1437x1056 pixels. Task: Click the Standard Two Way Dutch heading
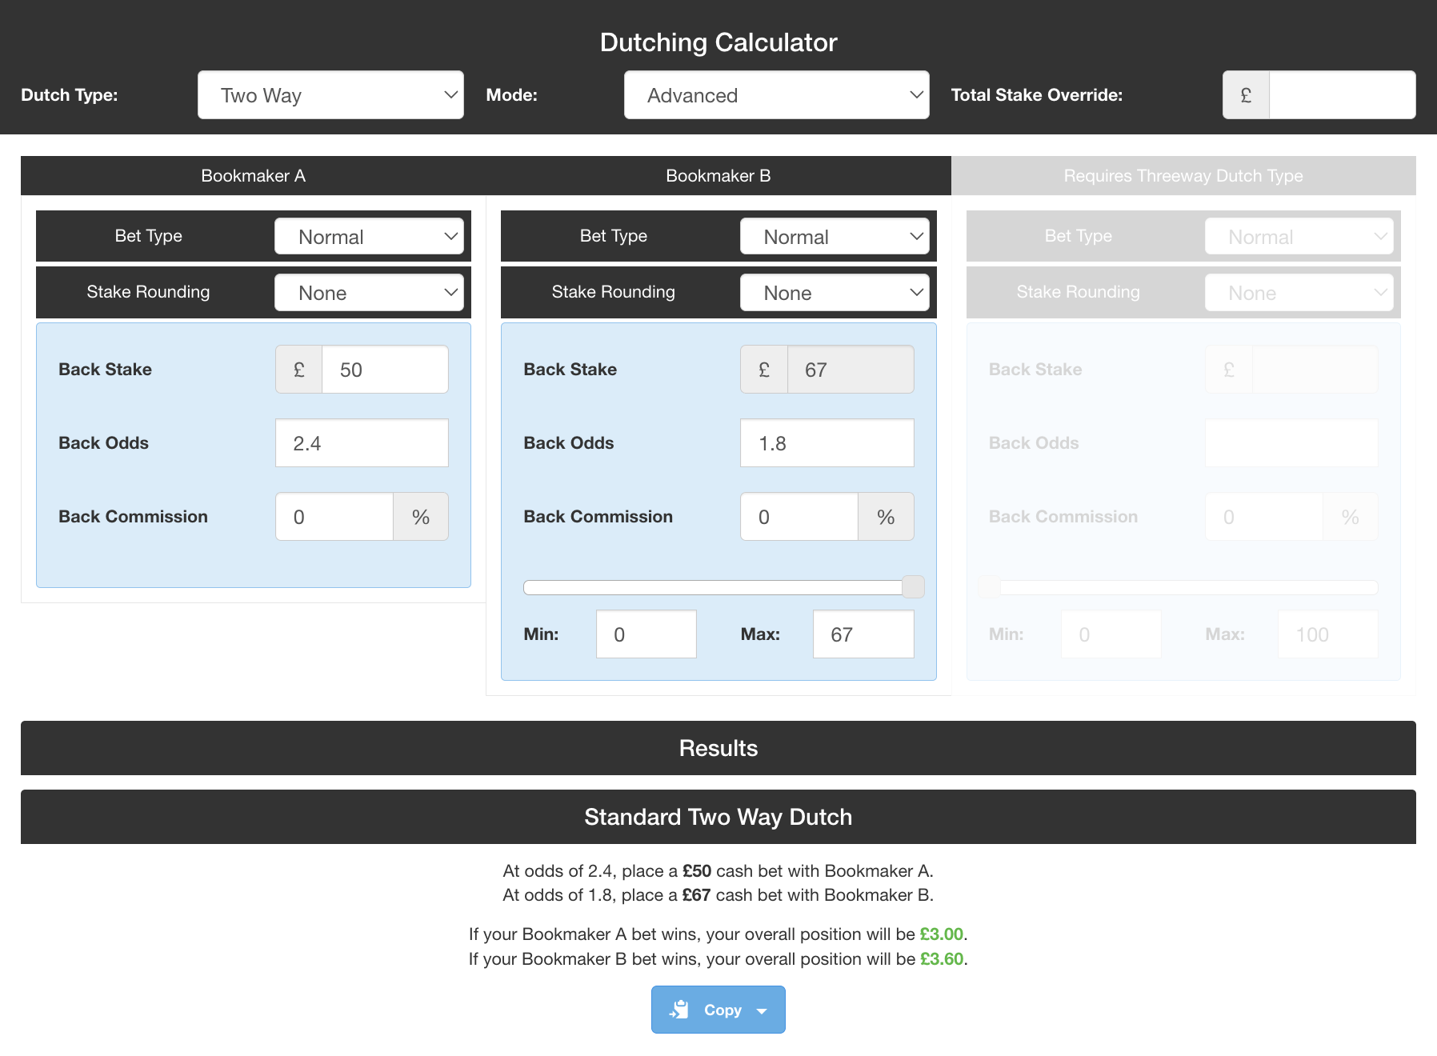[x=718, y=817]
